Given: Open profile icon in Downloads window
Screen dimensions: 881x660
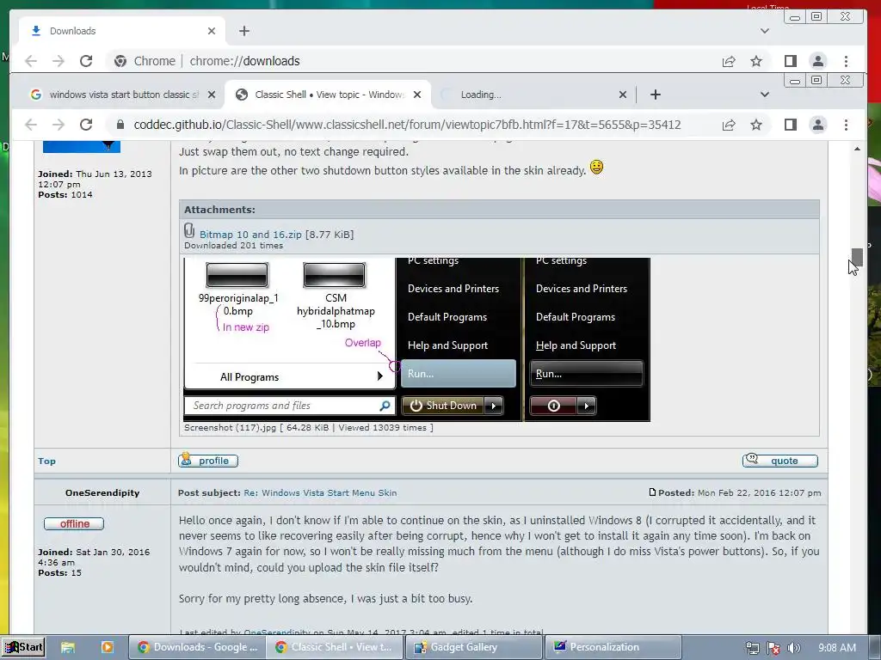Looking at the screenshot, I should pos(818,61).
